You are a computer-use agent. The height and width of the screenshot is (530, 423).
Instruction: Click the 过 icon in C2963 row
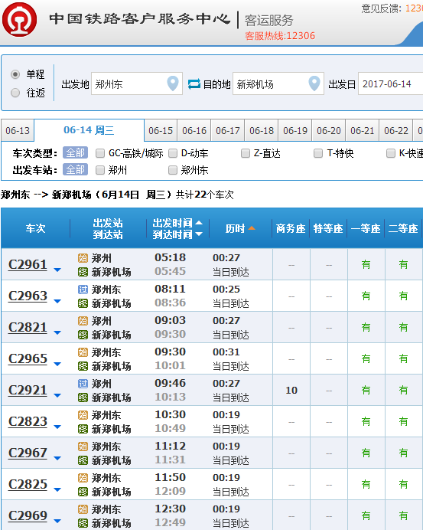point(83,290)
